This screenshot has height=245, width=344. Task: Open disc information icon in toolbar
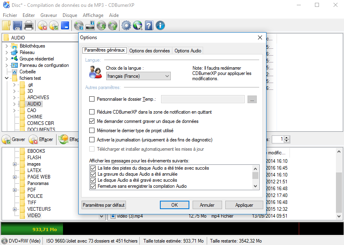[x=79, y=25]
